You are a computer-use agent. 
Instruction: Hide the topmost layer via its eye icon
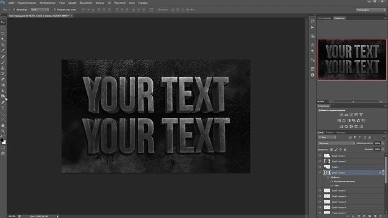(319, 156)
